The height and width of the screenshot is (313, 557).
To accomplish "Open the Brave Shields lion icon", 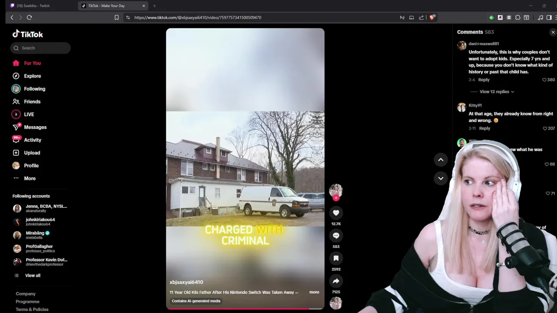I will pos(432,17).
